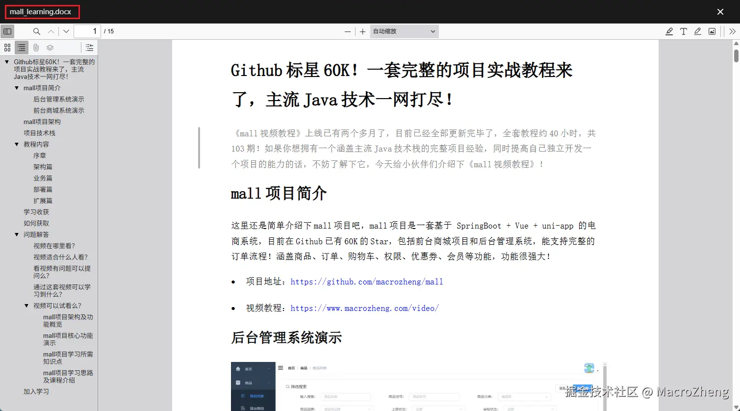The height and width of the screenshot is (411, 740).
Task: Navigate to 加入学习 outline entry
Action: point(36,392)
